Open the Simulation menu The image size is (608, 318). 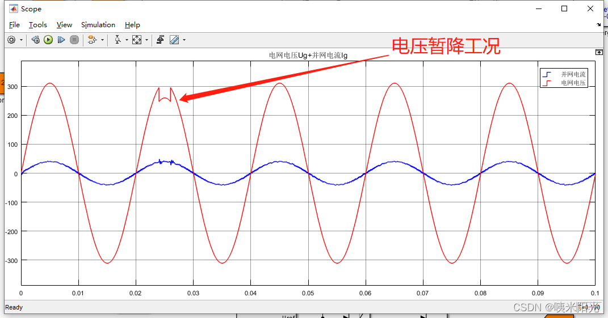pos(98,25)
